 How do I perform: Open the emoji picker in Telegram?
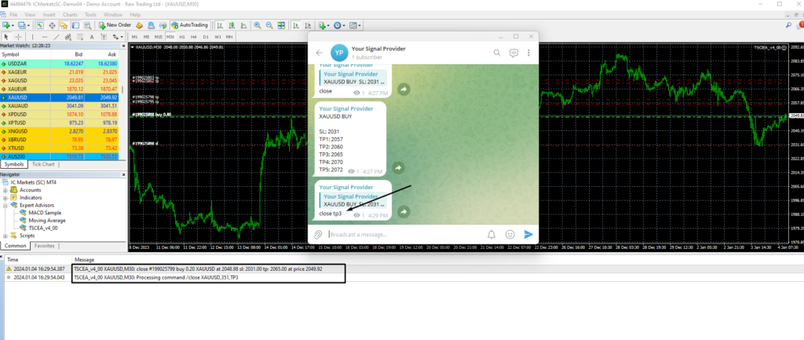click(x=510, y=234)
